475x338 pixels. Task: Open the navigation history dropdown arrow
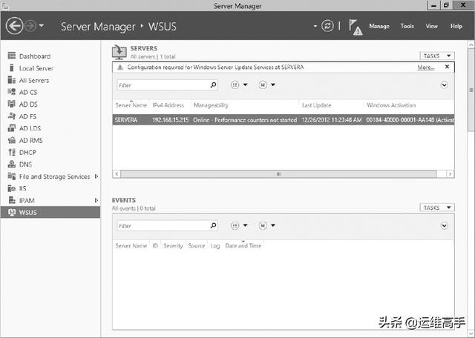(x=42, y=26)
